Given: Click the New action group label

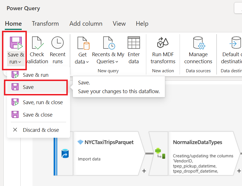Looking at the screenshot, I should 163,71.
